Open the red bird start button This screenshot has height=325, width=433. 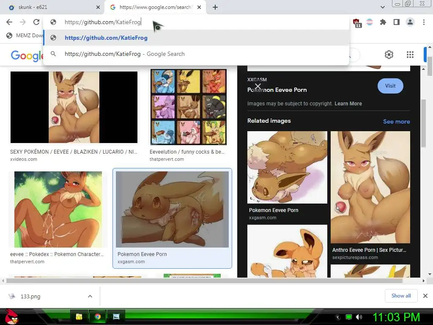[x=11, y=317]
